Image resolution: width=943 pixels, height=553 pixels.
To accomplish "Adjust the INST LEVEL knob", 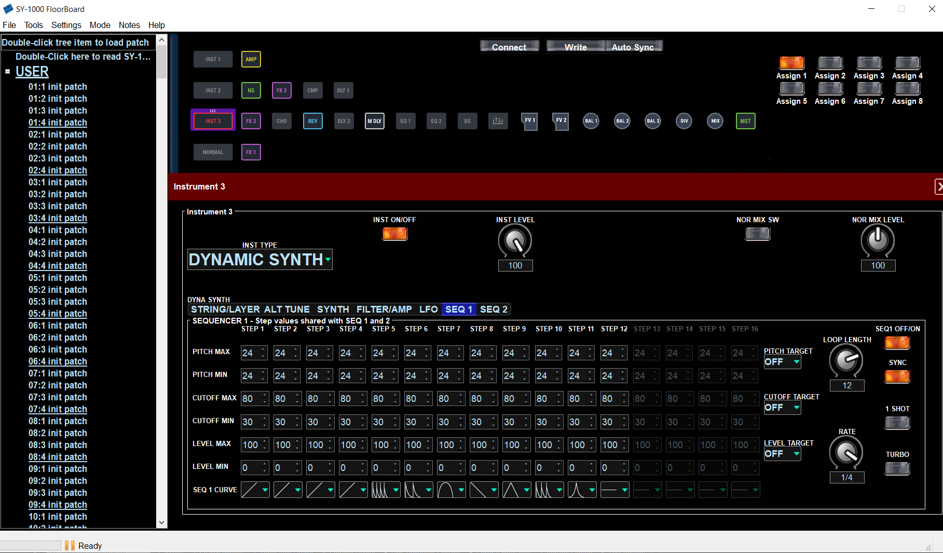I will tap(515, 241).
